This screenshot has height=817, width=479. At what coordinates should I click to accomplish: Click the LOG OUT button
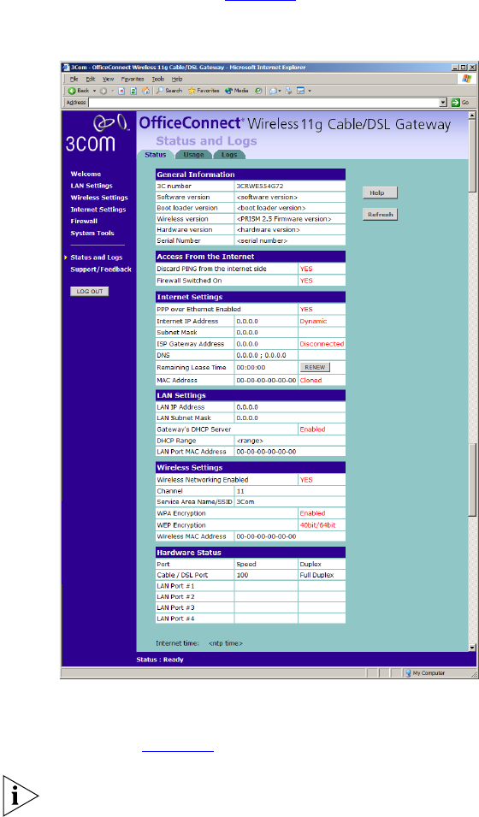[x=90, y=291]
